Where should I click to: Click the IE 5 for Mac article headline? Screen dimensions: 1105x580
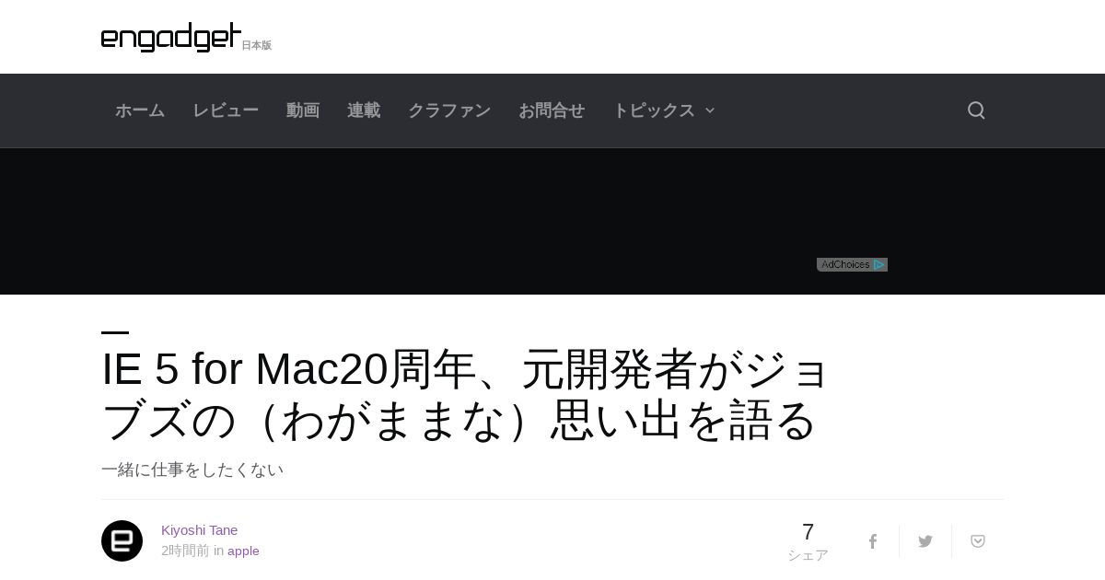pyautogui.click(x=465, y=395)
